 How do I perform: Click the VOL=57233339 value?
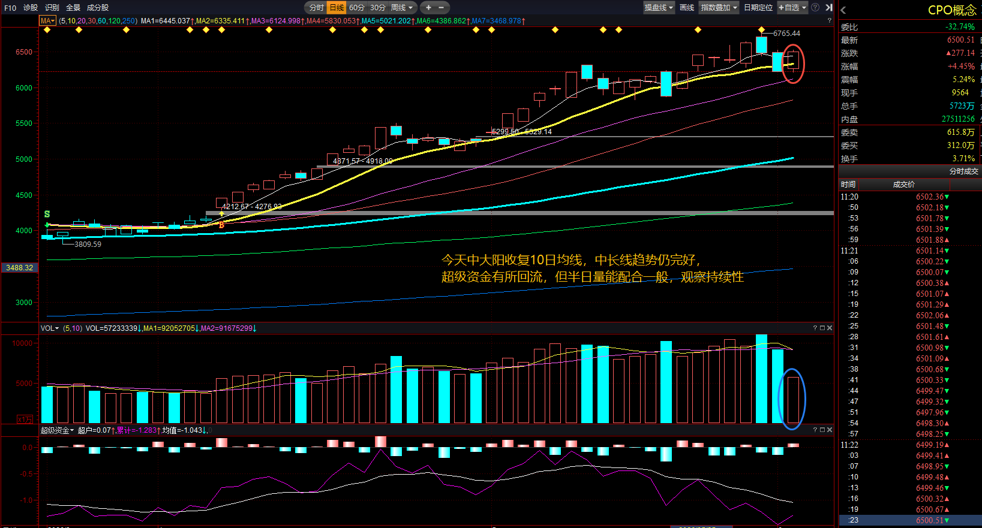pos(114,328)
